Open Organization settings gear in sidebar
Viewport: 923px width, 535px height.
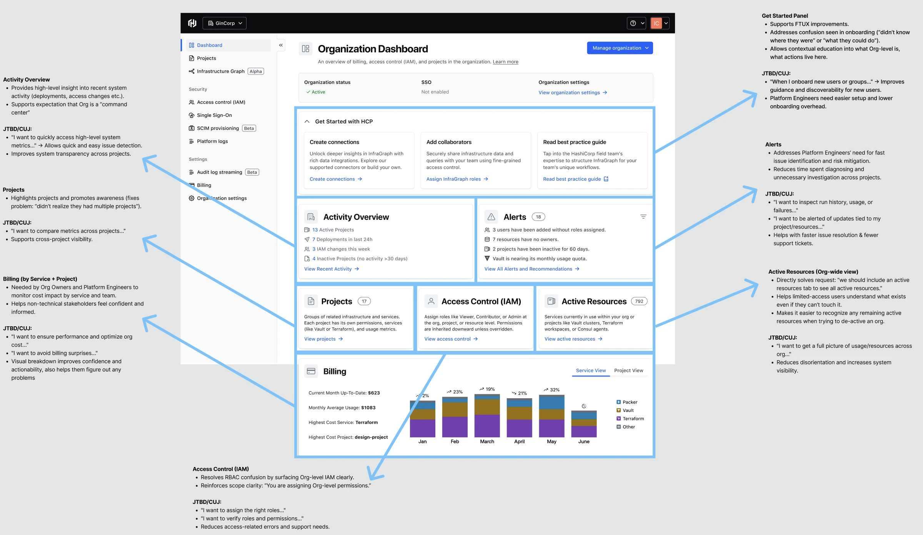192,198
